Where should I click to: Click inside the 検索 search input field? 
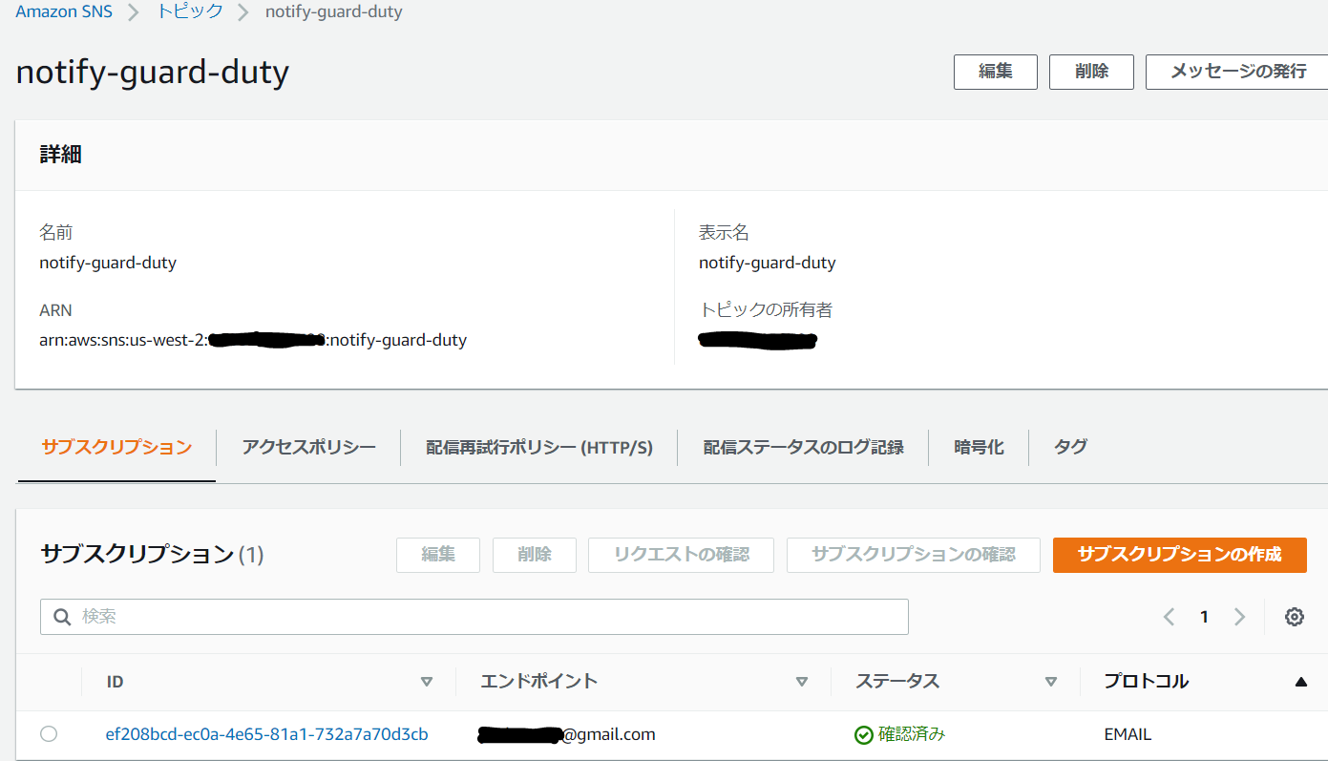382,616
